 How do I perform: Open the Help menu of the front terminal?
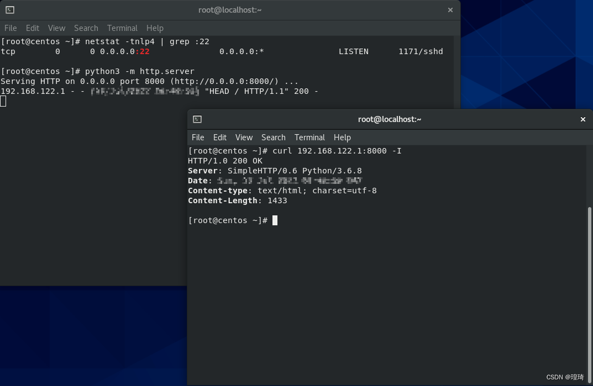(342, 137)
